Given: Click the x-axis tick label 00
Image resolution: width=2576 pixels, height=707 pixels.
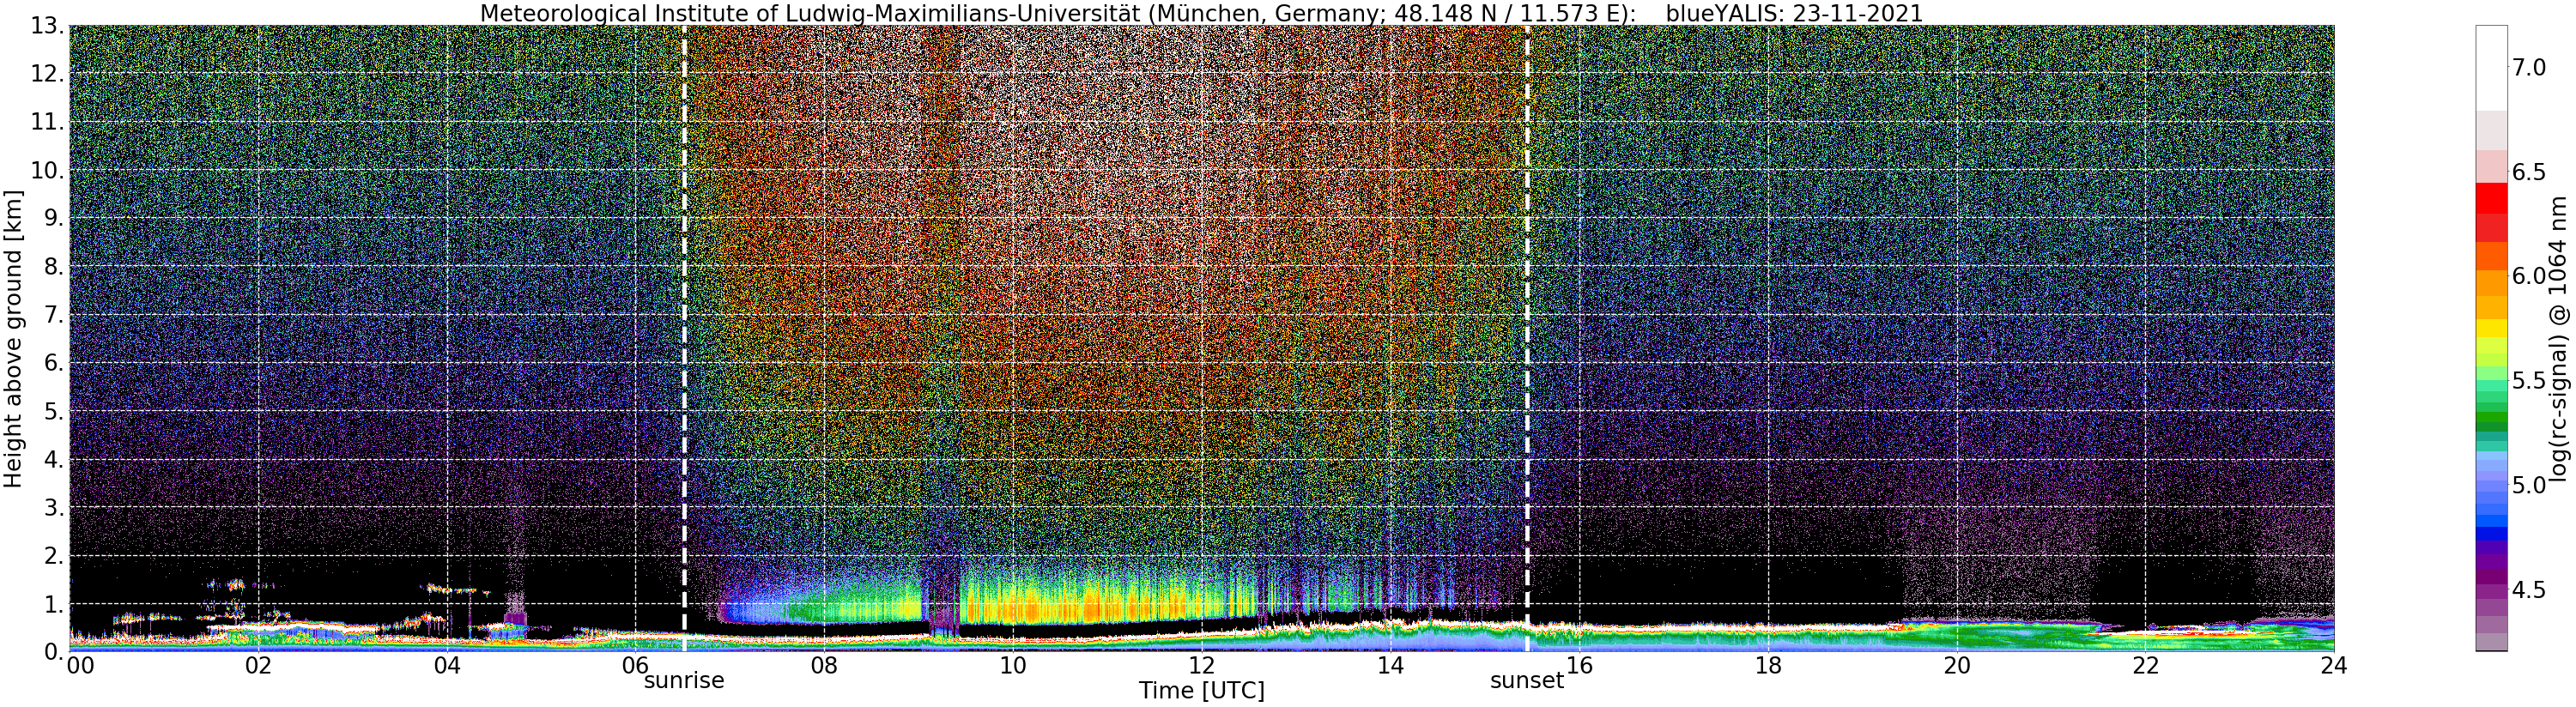Looking at the screenshot, I should pos(80,666).
